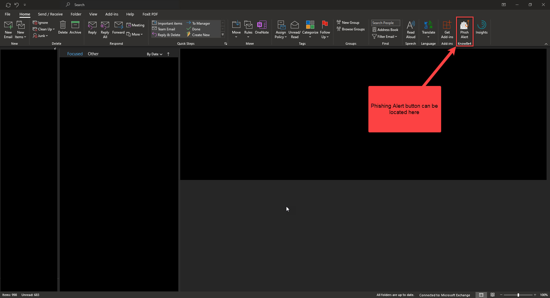
Task: Create a New Email
Action: (x=8, y=30)
